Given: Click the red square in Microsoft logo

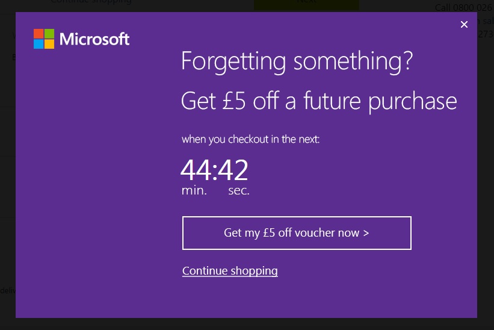Looking at the screenshot, I should (x=39, y=33).
